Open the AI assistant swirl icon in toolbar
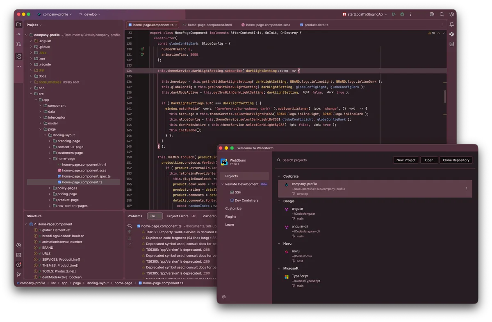Screen dimensions: 492x322 [432, 14]
